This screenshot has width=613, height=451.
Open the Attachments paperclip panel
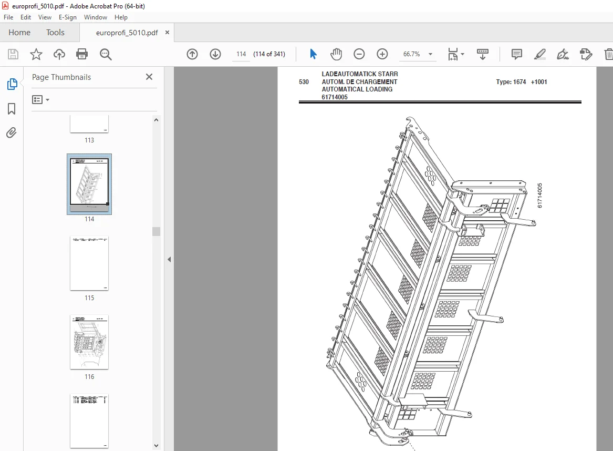point(12,133)
